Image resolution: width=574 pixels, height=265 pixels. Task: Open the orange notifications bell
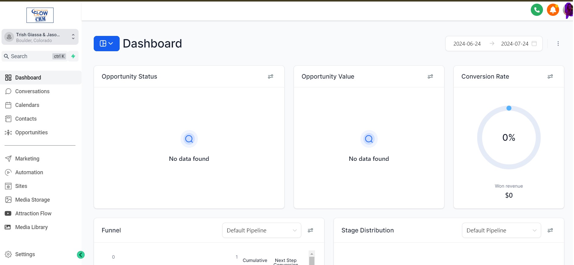coord(553,10)
